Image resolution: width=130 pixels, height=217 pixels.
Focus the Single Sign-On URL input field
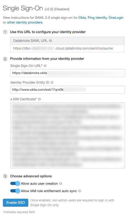point(68,73)
